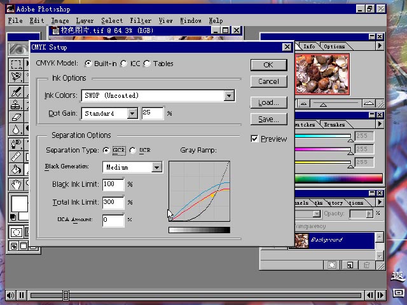Select the Built-in CMYK Model option

(x=88, y=64)
